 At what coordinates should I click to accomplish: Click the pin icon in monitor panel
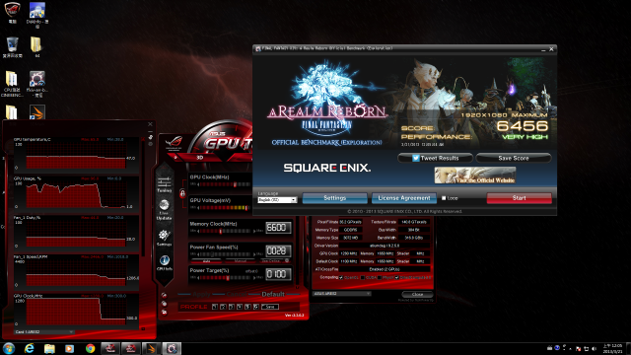[x=150, y=137]
